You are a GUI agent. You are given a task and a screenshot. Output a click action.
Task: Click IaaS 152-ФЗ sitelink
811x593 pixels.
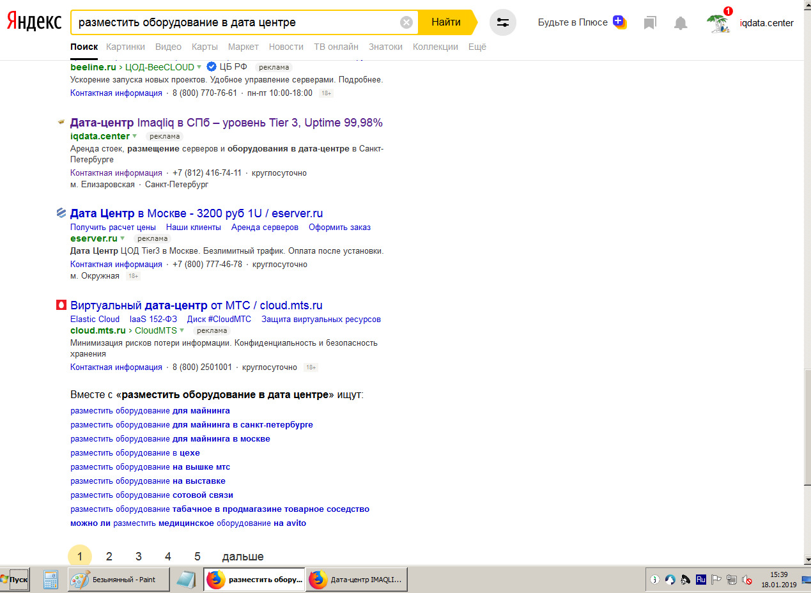(153, 320)
